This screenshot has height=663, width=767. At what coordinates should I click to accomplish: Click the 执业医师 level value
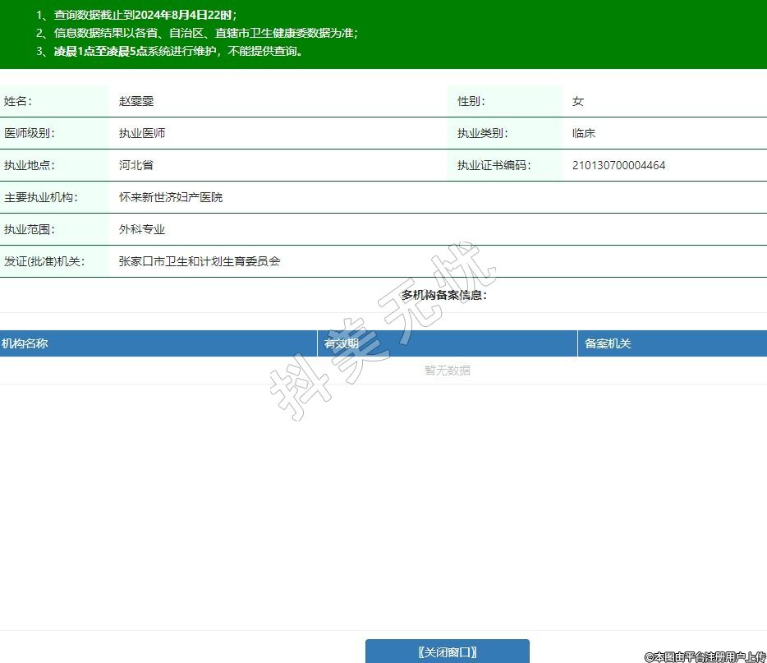(x=142, y=133)
